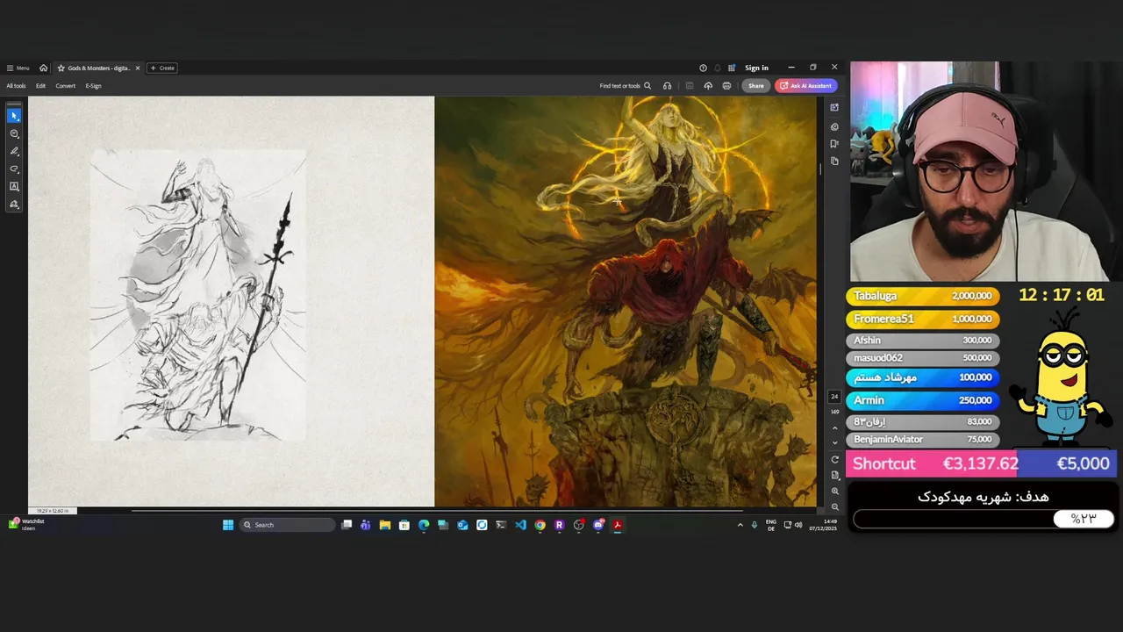This screenshot has height=632, width=1123.
Task: Click the %23 progress bar
Action: (x=984, y=519)
